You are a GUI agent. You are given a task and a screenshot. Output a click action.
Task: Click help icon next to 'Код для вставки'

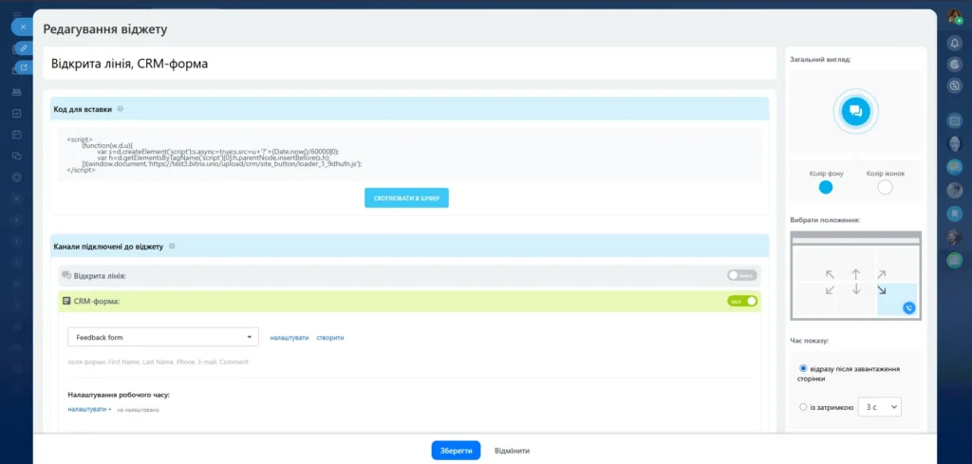click(x=121, y=109)
